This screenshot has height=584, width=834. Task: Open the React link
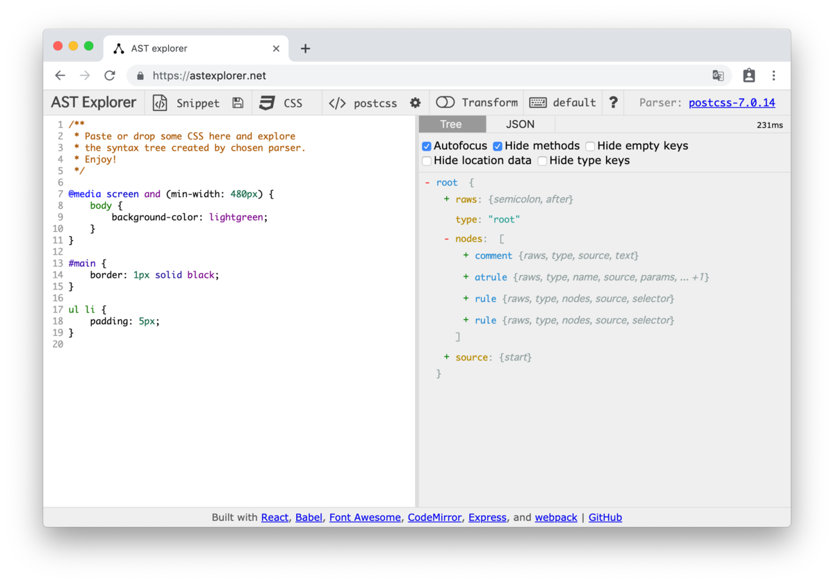(275, 517)
